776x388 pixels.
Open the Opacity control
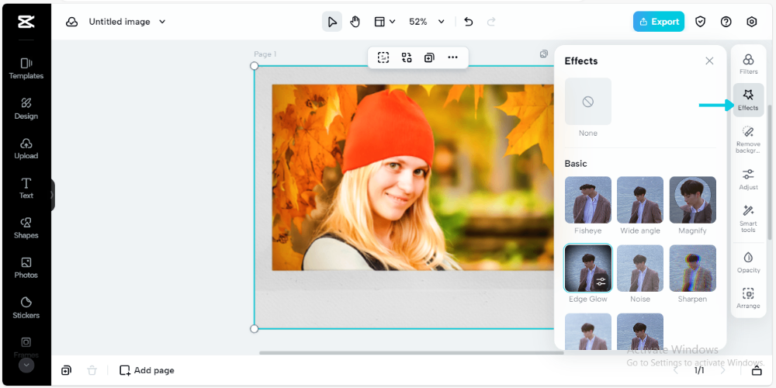(748, 262)
